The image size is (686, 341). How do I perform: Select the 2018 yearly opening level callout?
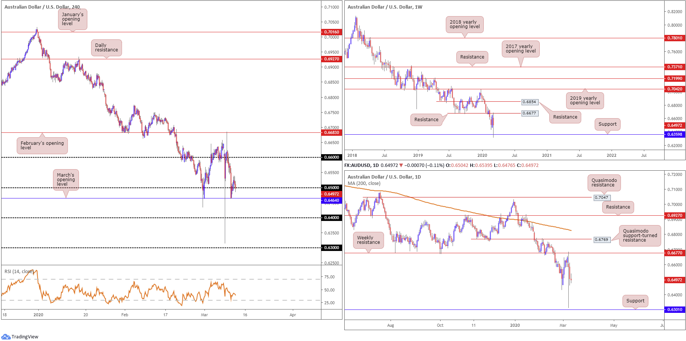[465, 24]
